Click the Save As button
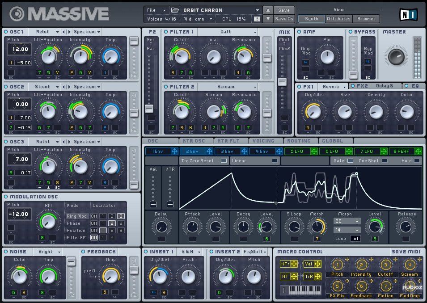The width and height of the screenshot is (427, 303). point(284,19)
